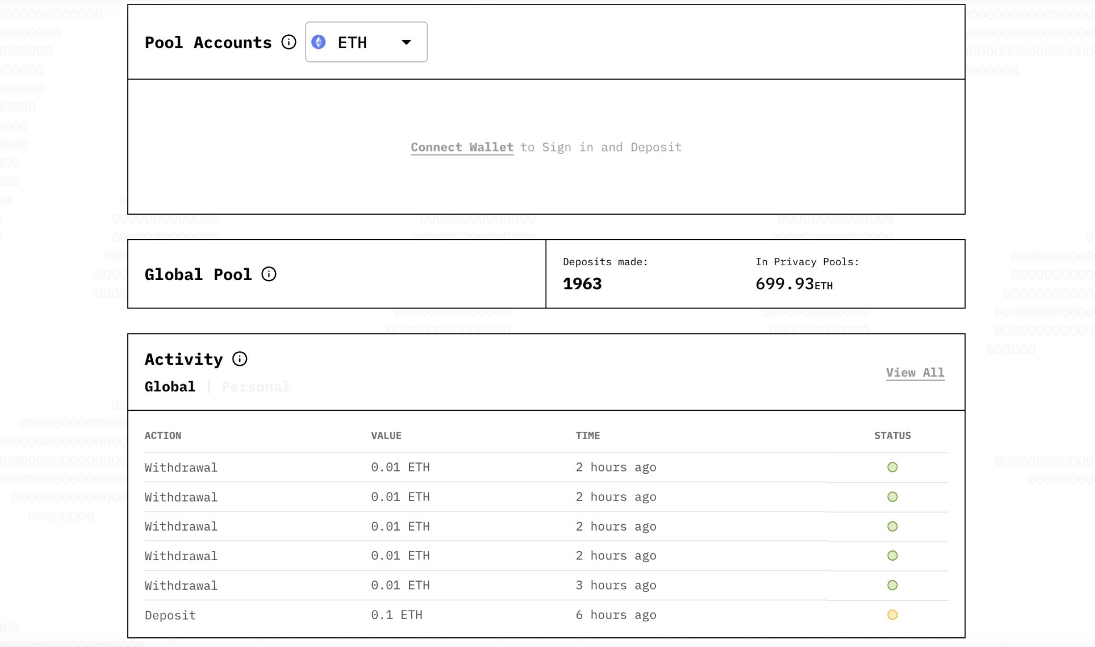Click the Connect Wallet link
The height and width of the screenshot is (647, 1095).
461,147
